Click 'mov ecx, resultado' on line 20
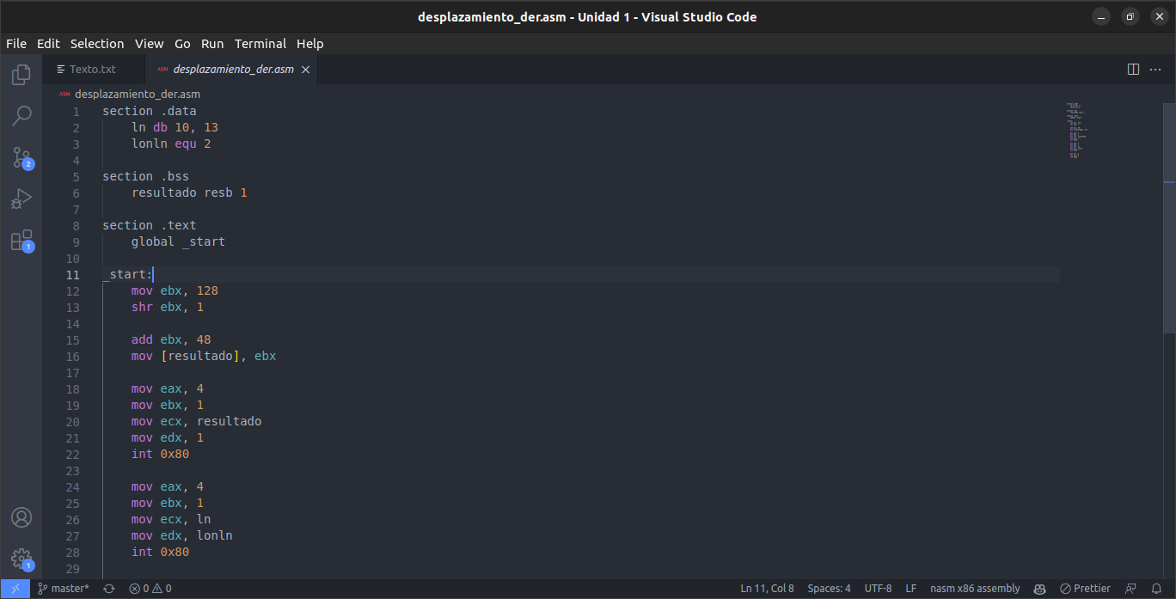 pyautogui.click(x=196, y=421)
